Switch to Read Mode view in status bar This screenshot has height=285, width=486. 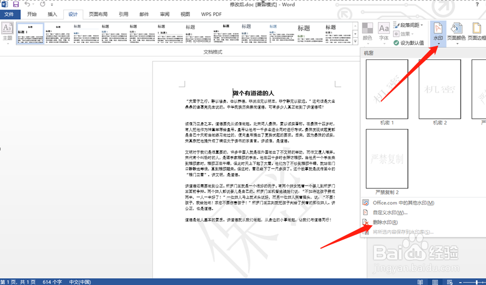[x=420, y=282]
